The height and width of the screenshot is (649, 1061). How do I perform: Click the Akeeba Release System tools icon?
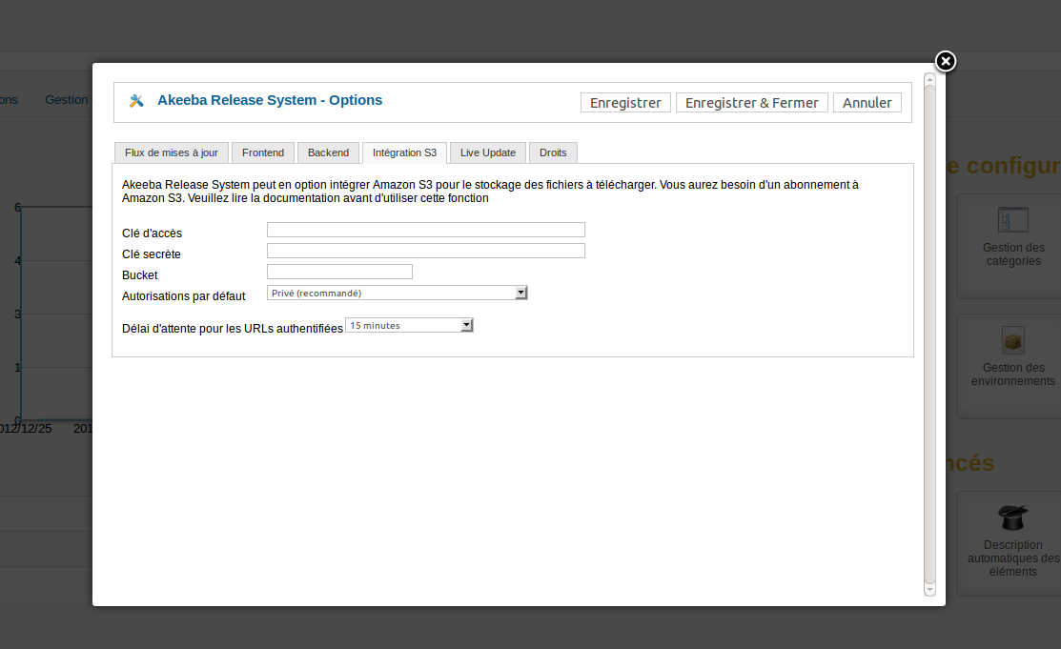point(136,101)
